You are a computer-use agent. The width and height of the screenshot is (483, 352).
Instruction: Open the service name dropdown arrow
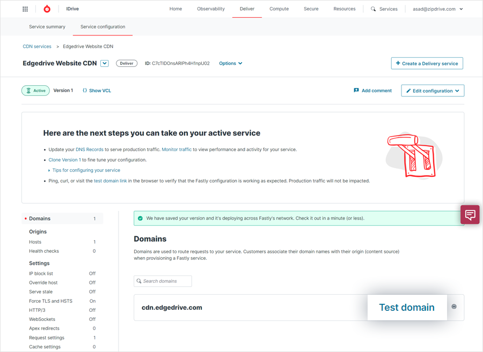(x=105, y=63)
